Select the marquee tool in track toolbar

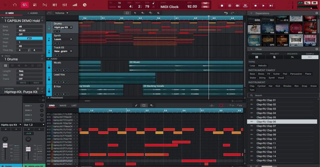127,13
